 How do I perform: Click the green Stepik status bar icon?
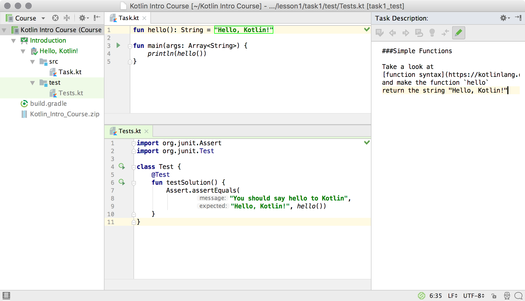pyautogui.click(x=421, y=296)
